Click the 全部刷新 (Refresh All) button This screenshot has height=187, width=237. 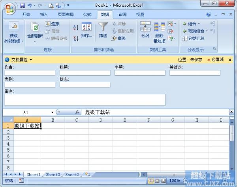(35, 32)
